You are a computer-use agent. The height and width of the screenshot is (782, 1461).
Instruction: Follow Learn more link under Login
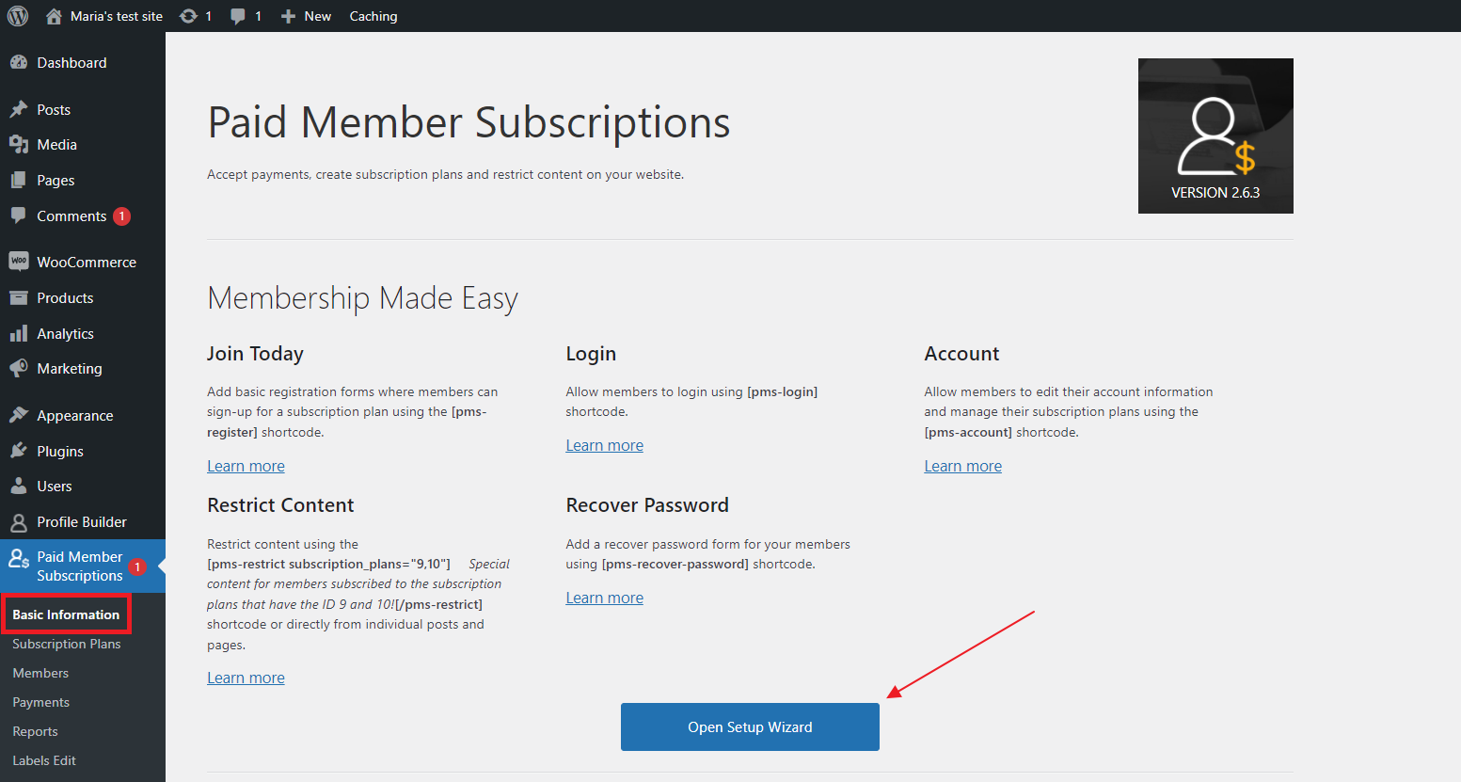pos(605,445)
